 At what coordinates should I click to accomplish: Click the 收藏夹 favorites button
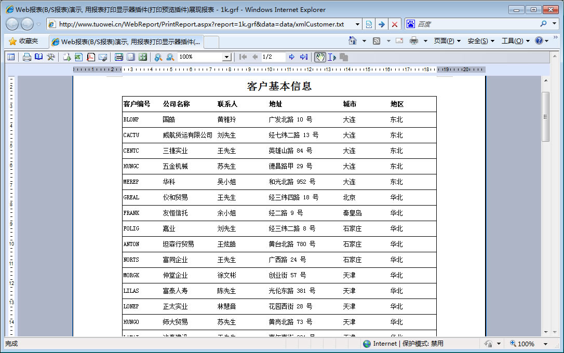[23, 41]
